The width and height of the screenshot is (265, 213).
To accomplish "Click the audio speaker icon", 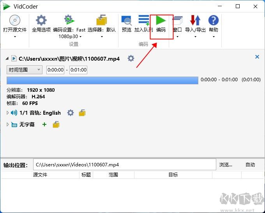I will [x=14, y=113].
